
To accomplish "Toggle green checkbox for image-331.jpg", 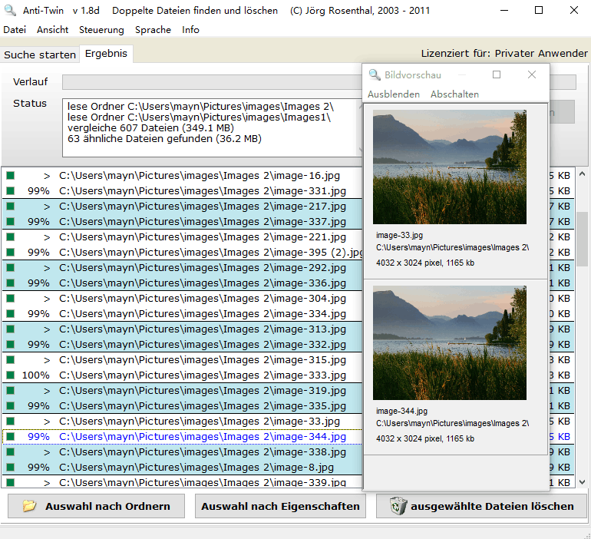I will click(11, 190).
